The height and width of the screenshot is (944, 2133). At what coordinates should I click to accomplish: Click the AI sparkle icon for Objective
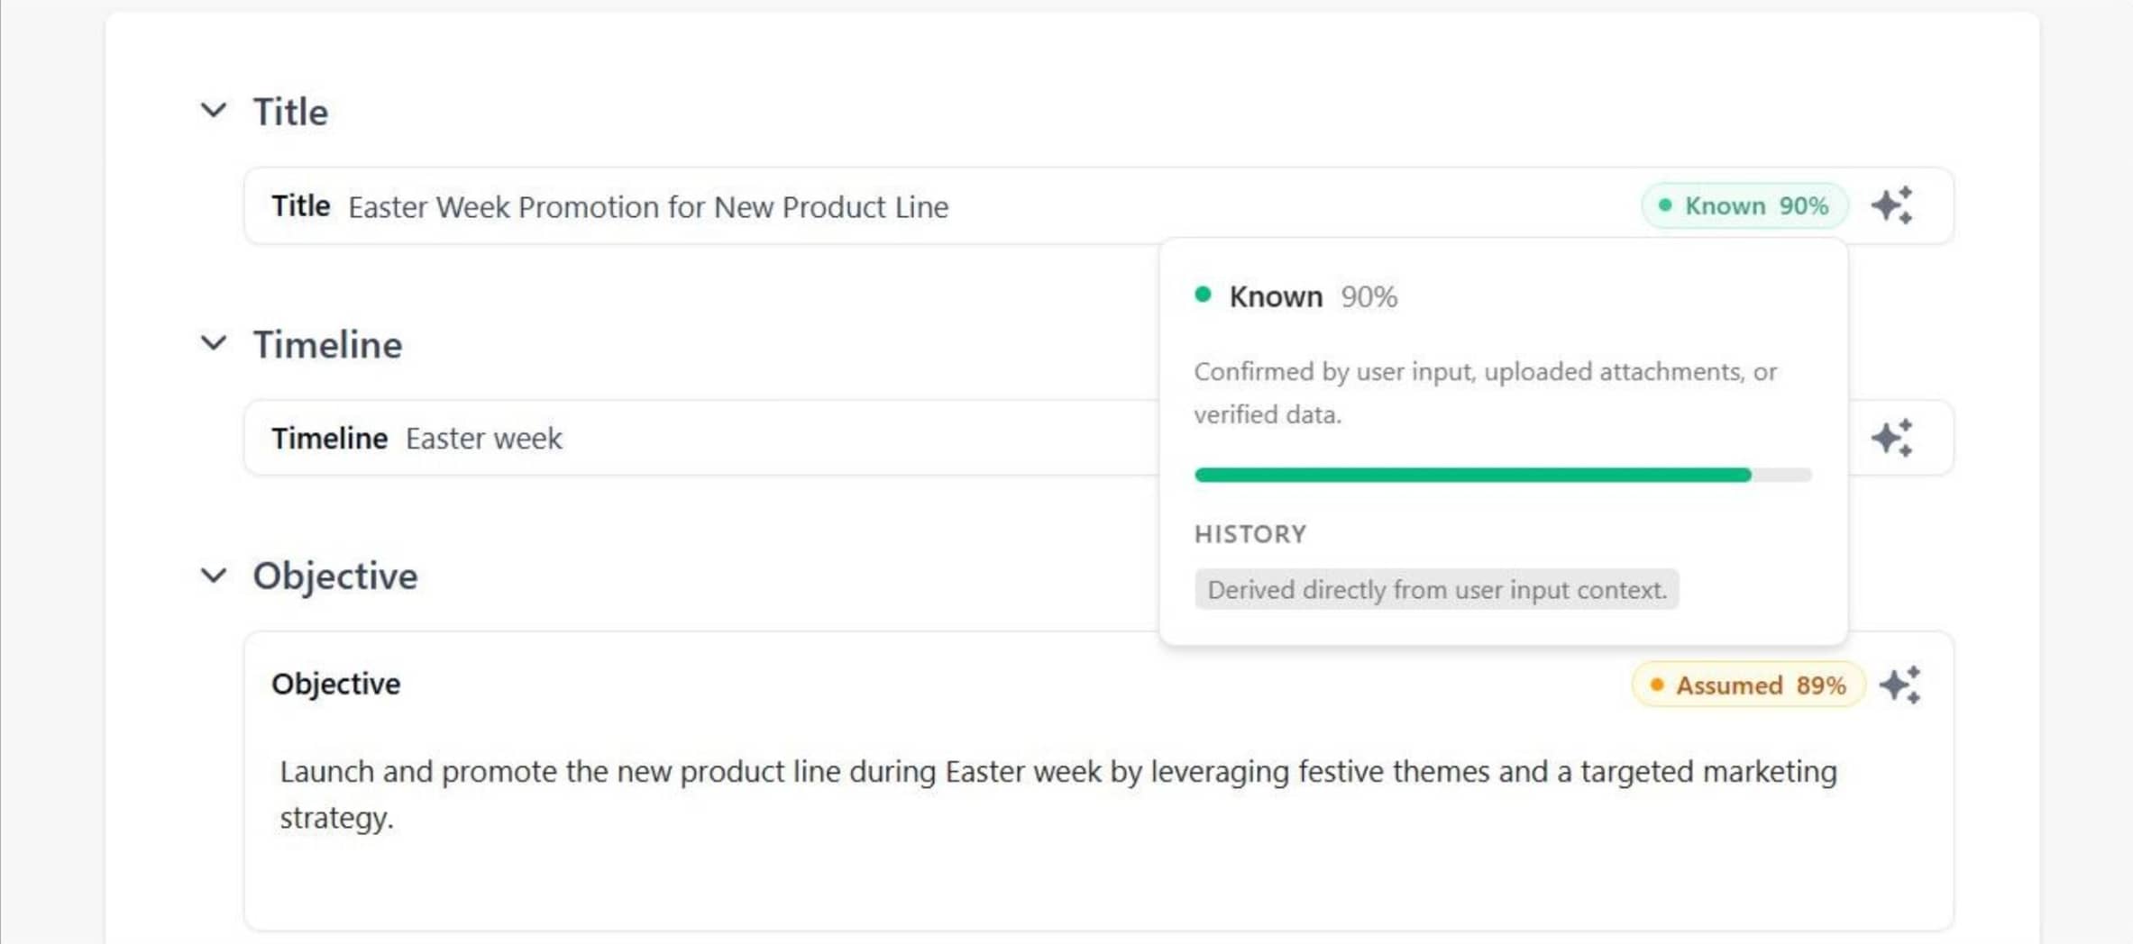pos(1900,685)
